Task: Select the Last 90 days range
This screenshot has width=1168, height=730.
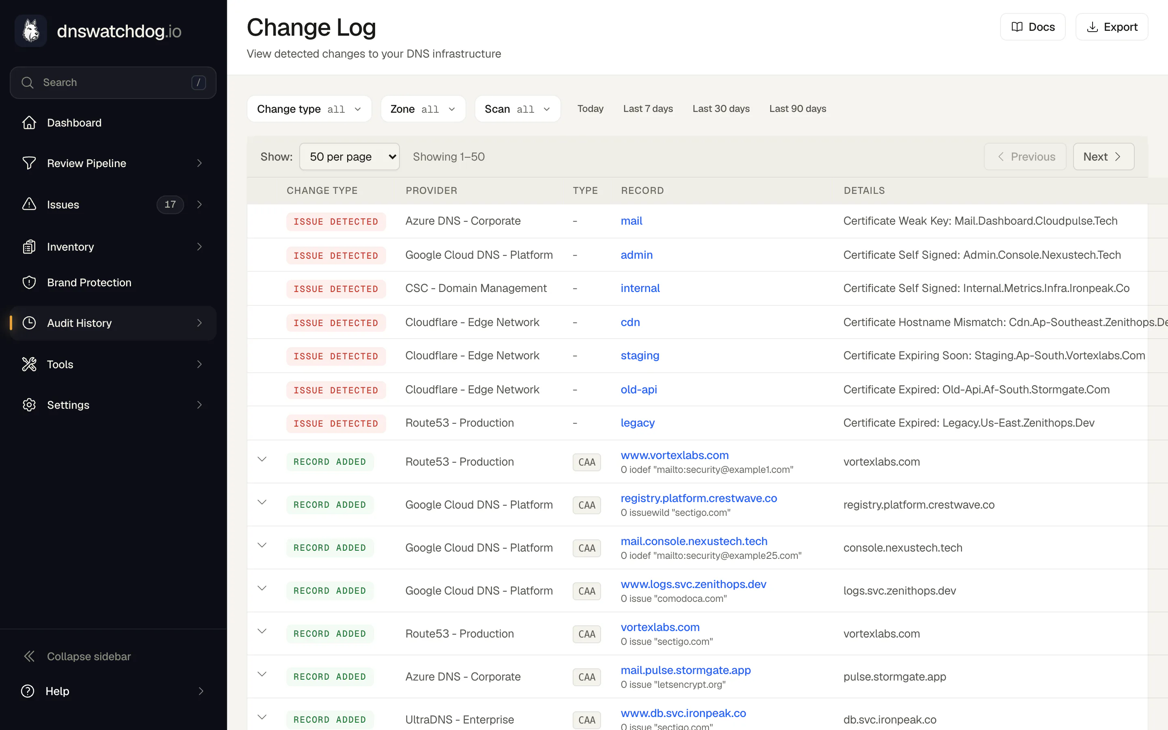Action: tap(797, 109)
